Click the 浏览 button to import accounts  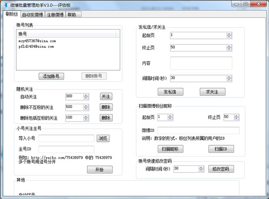pos(103,139)
